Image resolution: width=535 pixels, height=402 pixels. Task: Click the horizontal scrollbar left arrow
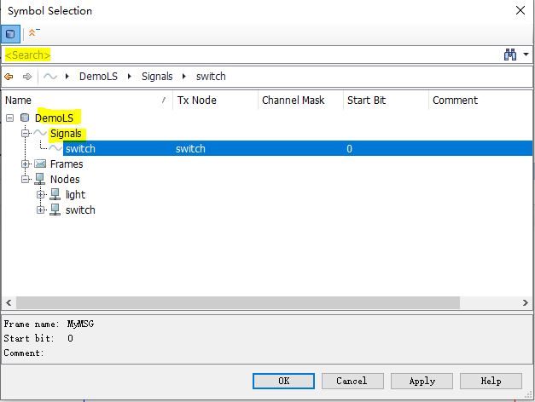click(9, 303)
